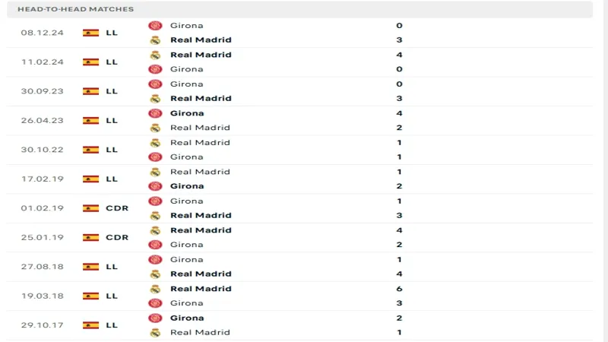Click the Spain flag next to the 30.09.23 match

point(90,91)
